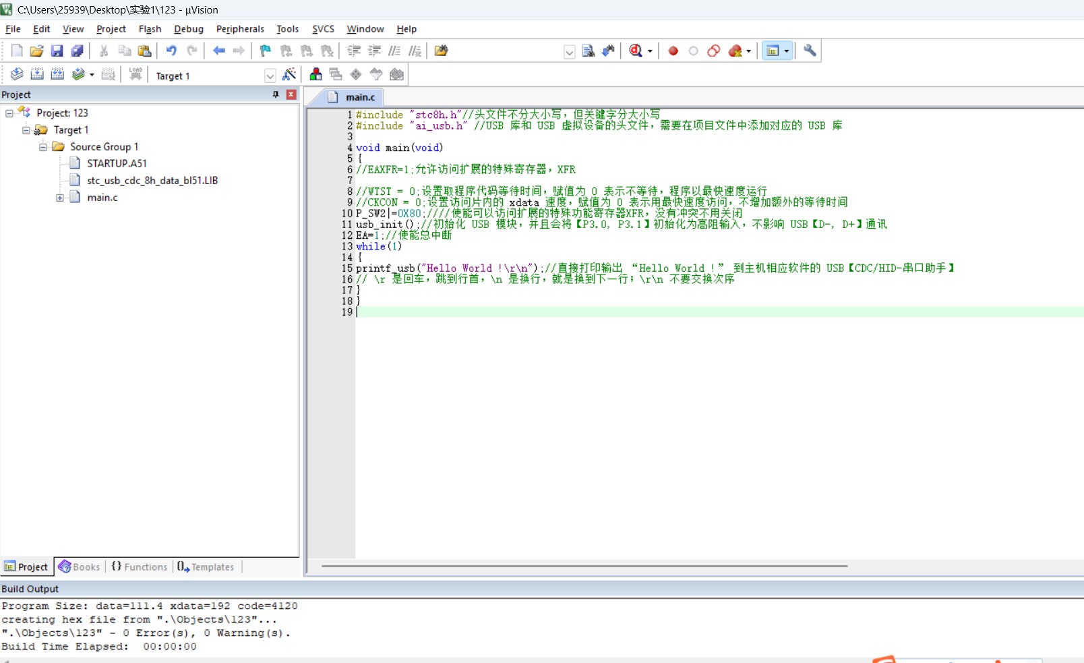Comment out the selection

point(394,51)
